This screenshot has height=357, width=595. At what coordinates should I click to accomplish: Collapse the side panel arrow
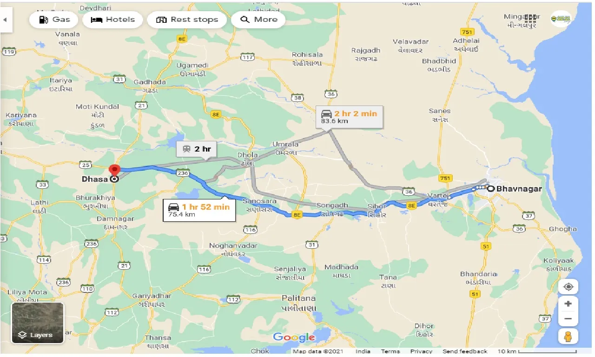[x=6, y=20]
